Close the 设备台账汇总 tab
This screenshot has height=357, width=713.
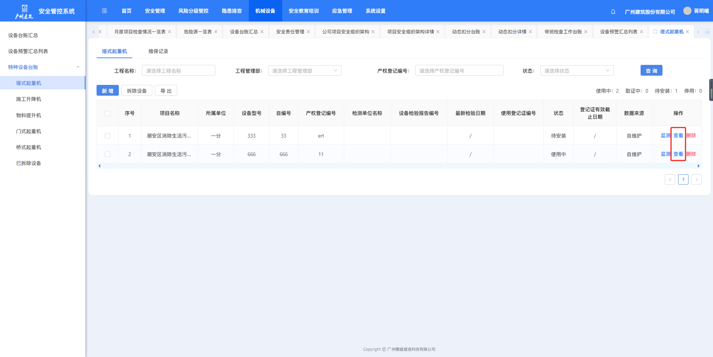tap(262, 32)
